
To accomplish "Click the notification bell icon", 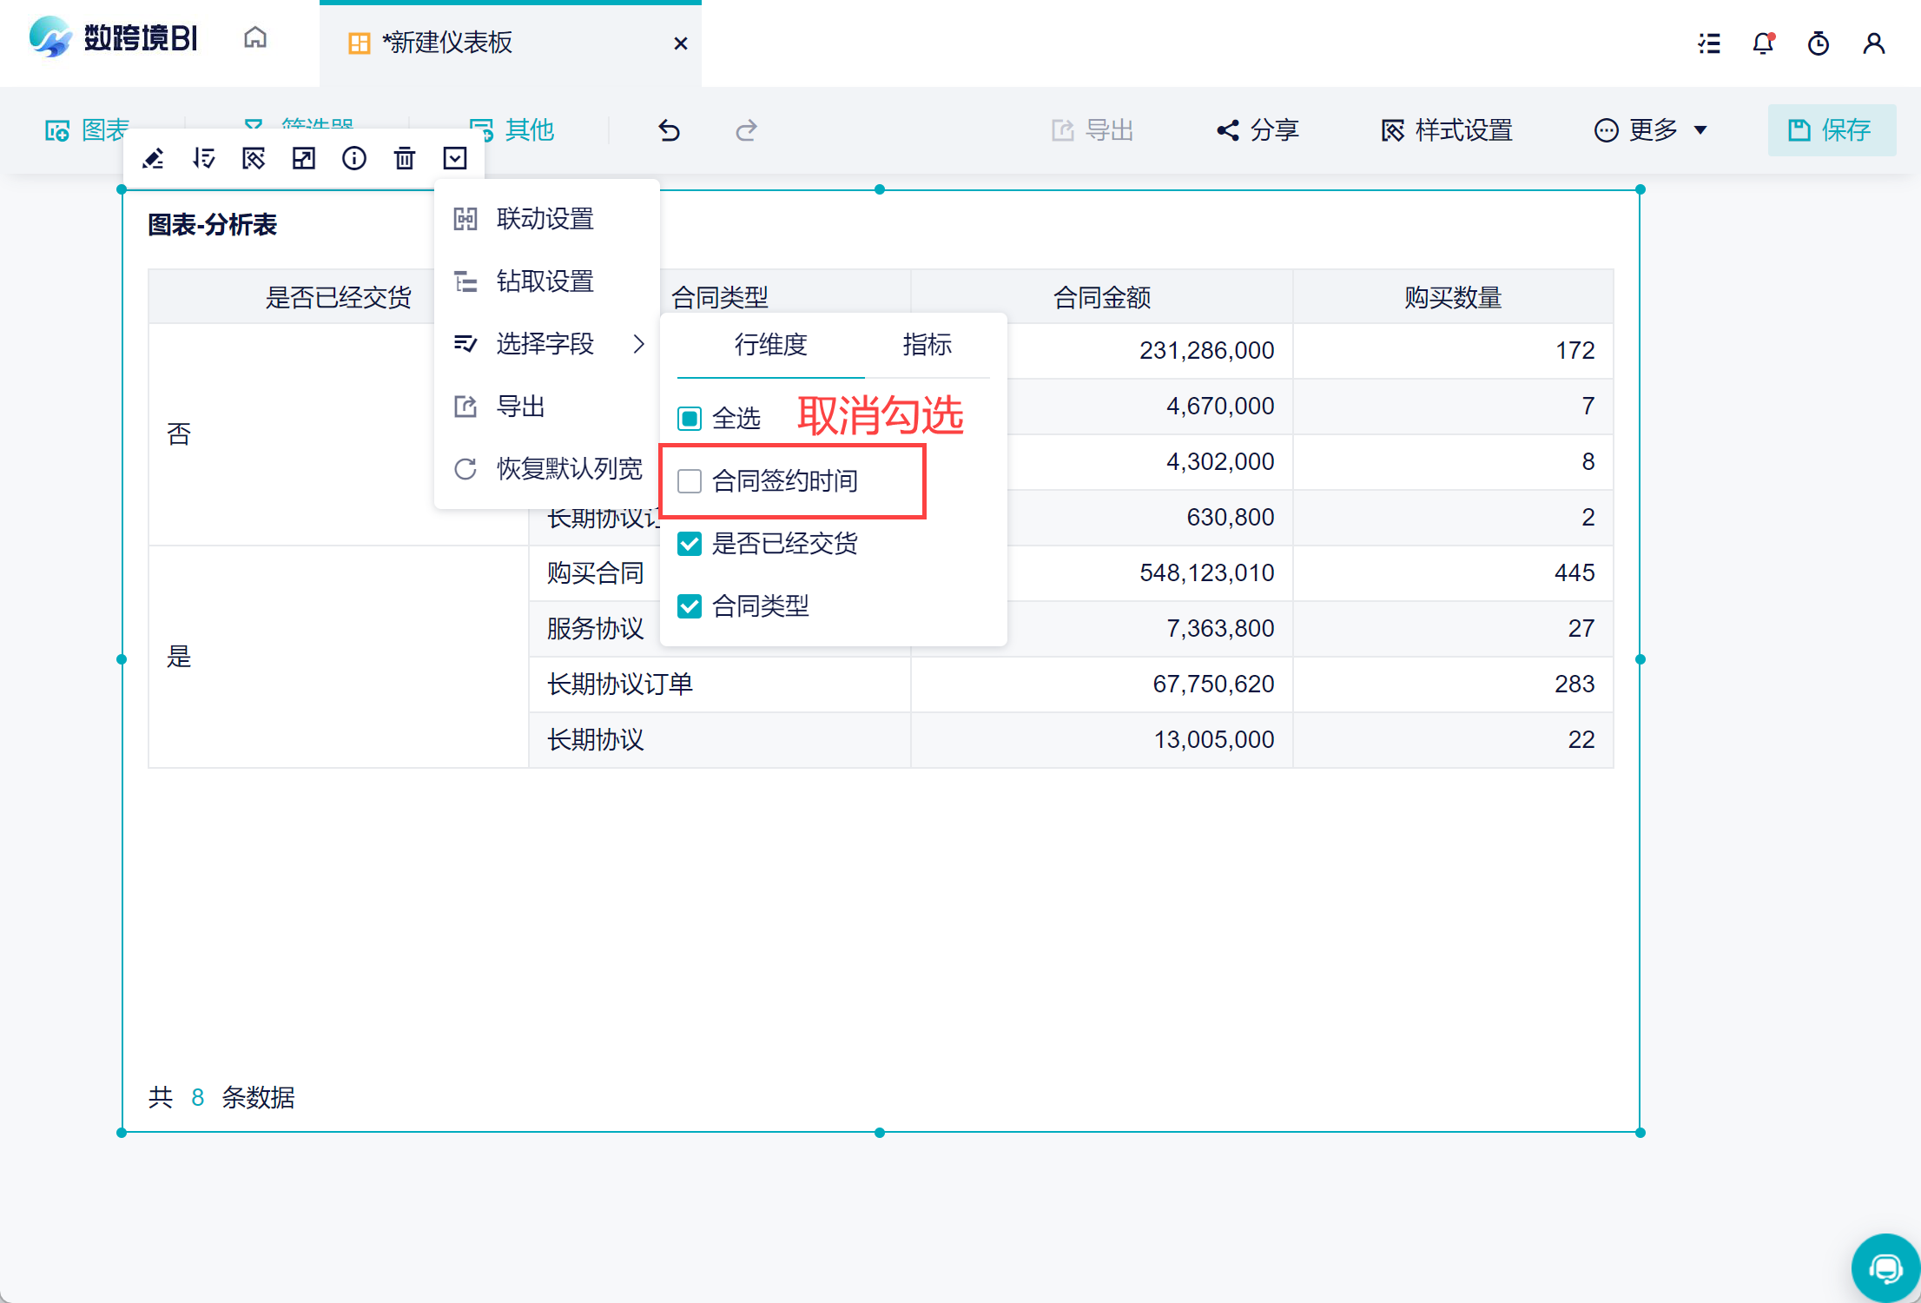I will [1763, 43].
